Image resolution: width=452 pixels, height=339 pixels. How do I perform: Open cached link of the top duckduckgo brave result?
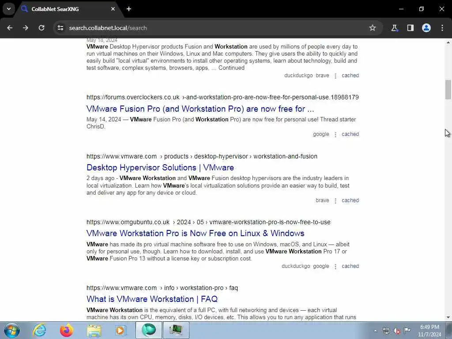tap(350, 75)
